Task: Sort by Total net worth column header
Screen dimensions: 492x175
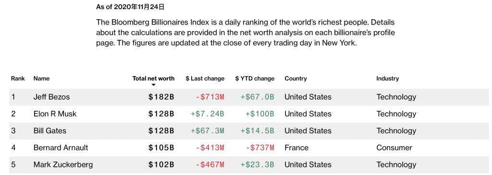Action: click(153, 78)
